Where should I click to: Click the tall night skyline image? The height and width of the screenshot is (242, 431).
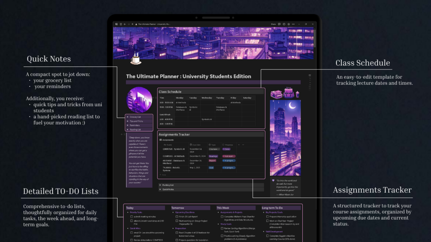(285, 138)
